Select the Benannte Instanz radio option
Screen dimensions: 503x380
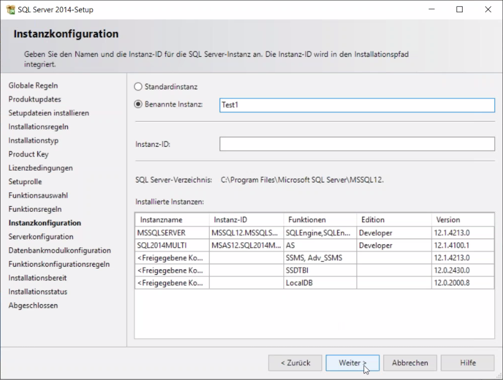coord(138,105)
